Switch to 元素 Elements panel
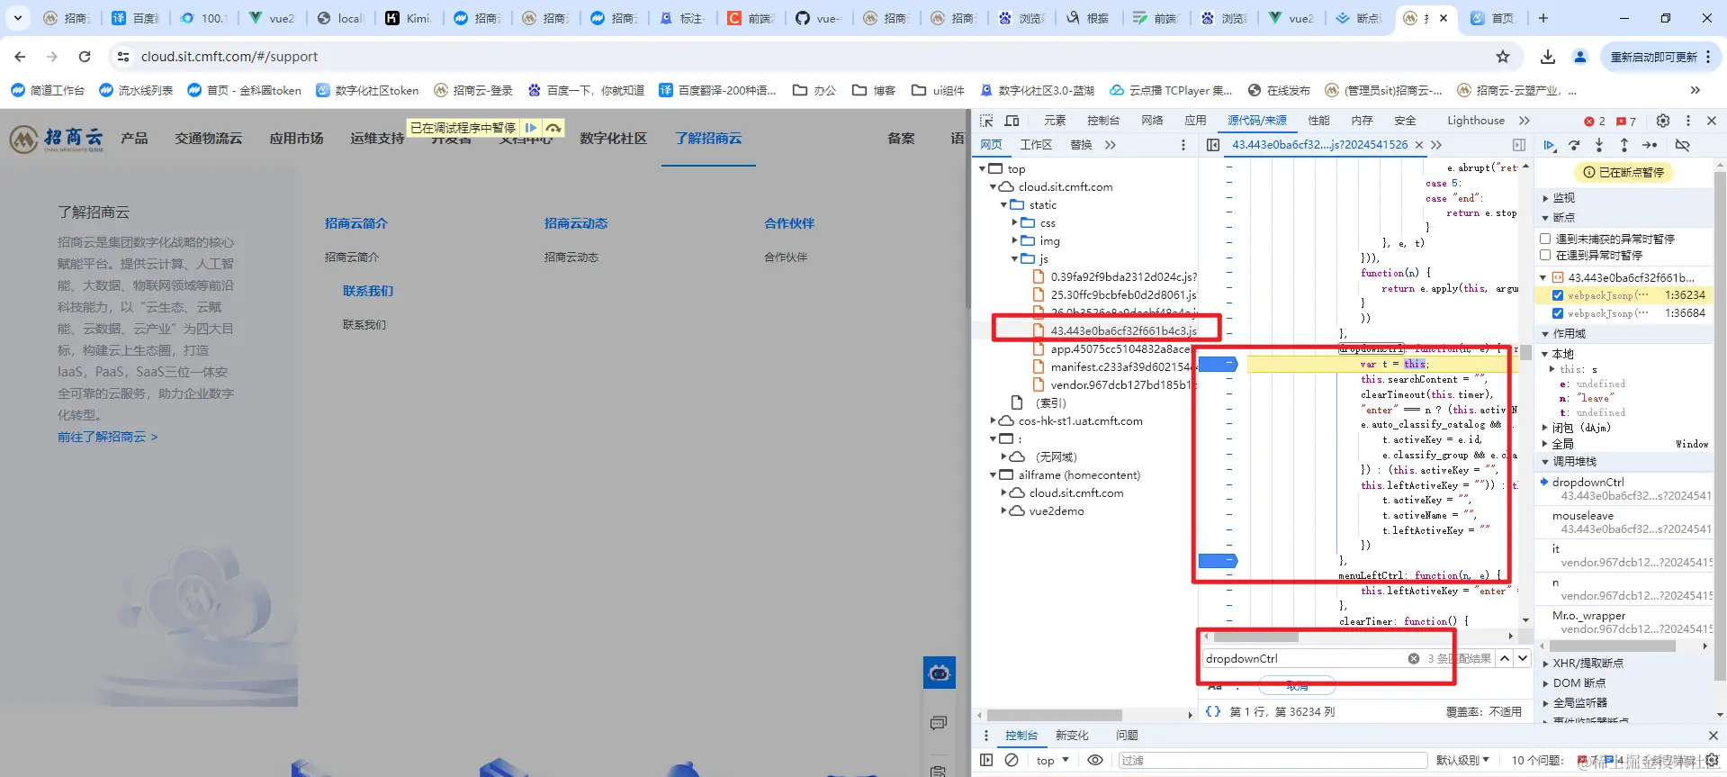The image size is (1727, 777). tap(1055, 121)
